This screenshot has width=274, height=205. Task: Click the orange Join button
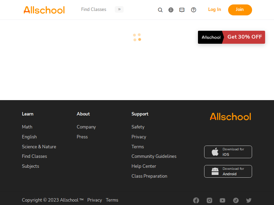click(240, 10)
